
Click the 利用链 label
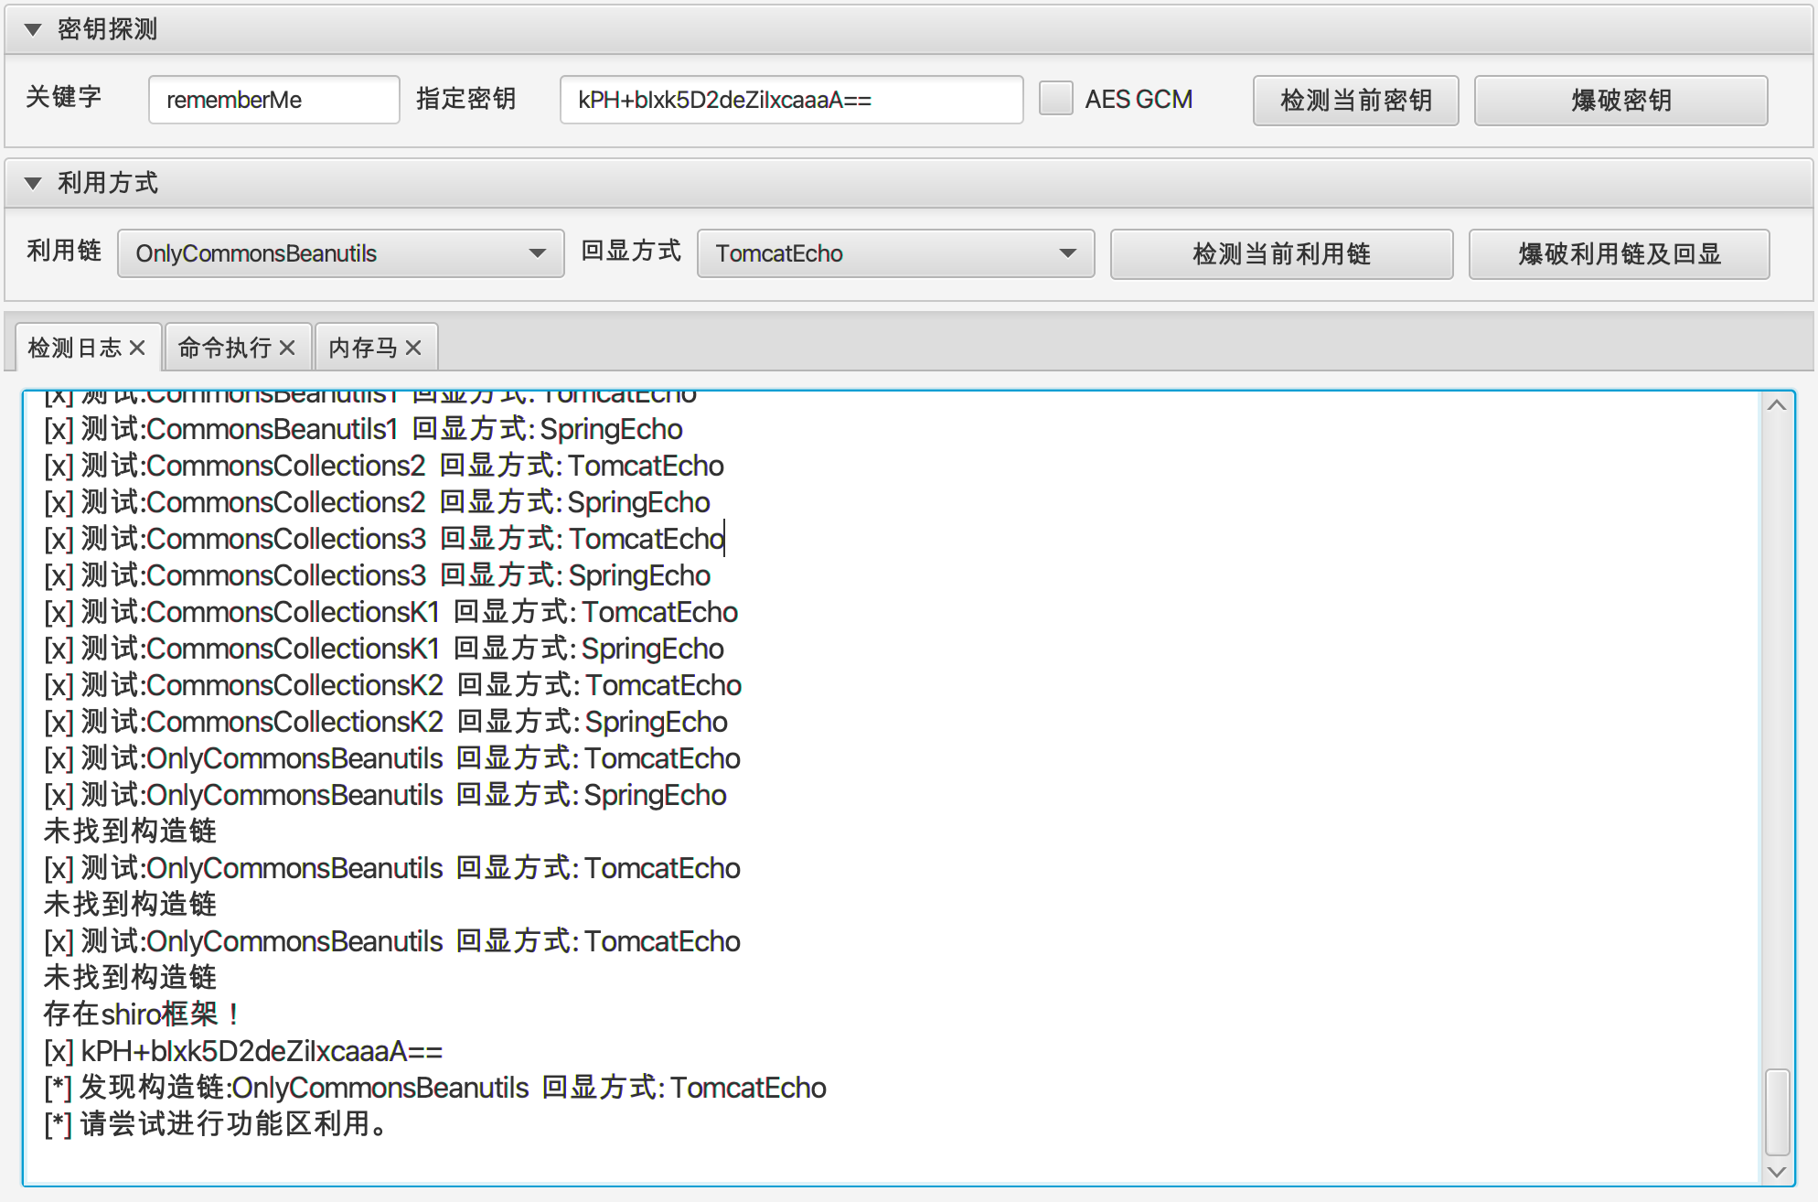[x=64, y=251]
